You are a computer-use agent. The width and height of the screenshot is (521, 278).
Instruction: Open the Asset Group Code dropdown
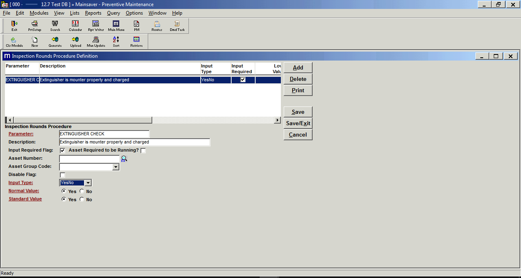coord(116,167)
